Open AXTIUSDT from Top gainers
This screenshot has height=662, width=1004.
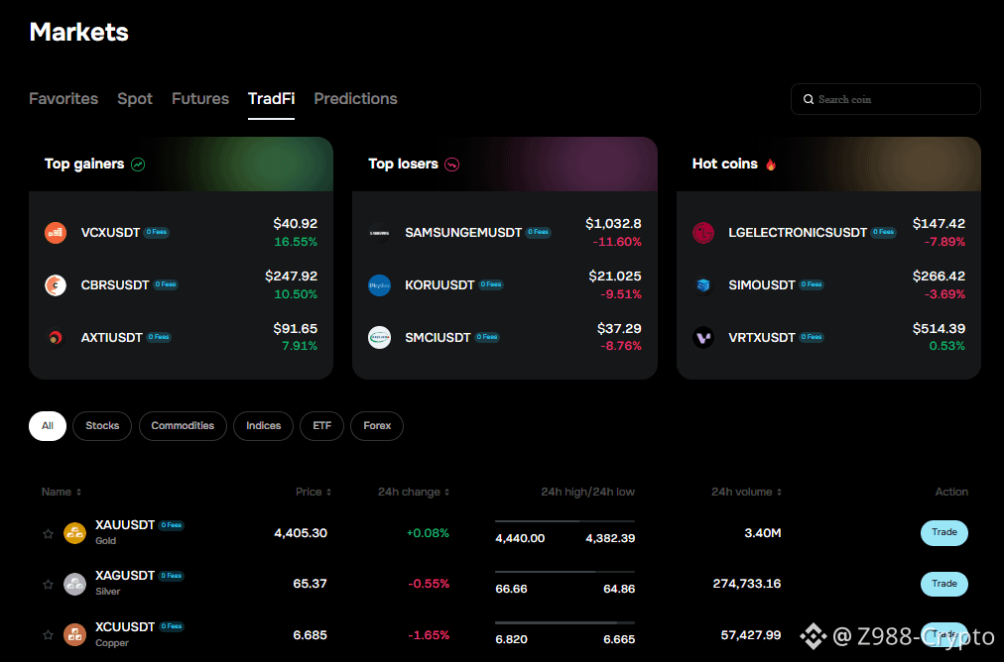coord(182,338)
